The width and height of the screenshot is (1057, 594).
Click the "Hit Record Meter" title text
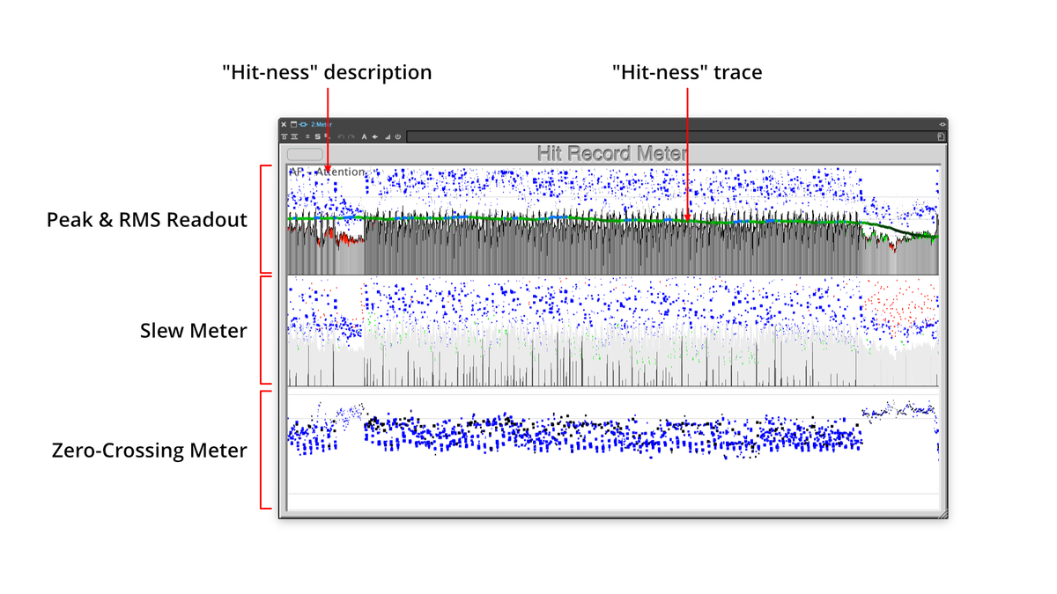612,151
